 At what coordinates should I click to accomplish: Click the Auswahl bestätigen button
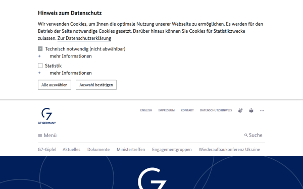[96, 85]
